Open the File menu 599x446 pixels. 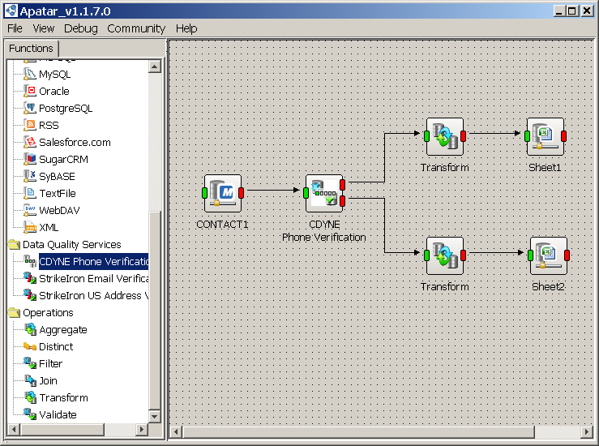[x=15, y=28]
